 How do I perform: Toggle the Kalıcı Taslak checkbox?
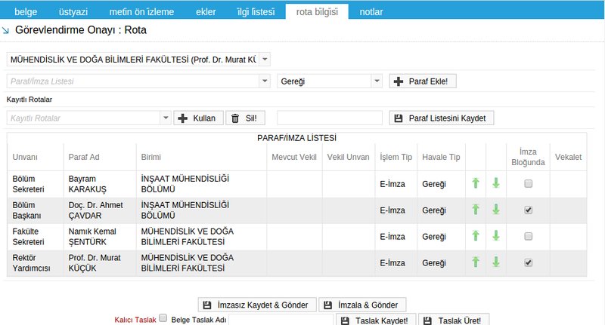click(x=163, y=319)
